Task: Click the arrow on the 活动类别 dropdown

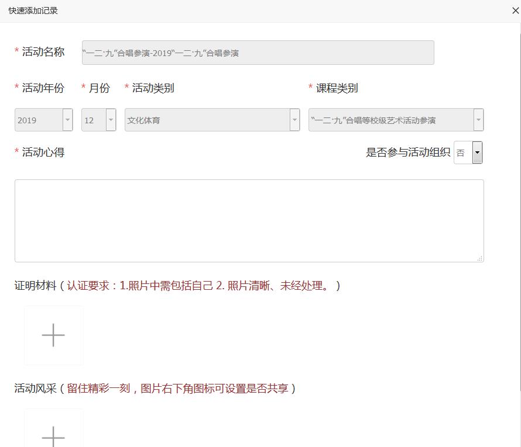Action: point(294,120)
